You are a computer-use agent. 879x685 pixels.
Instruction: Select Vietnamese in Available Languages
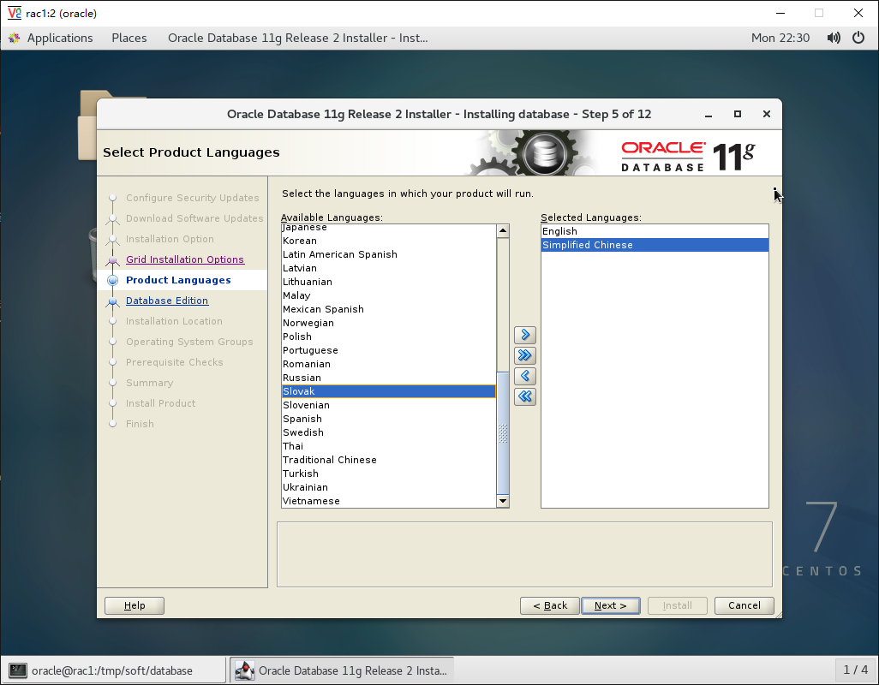pyautogui.click(x=388, y=501)
